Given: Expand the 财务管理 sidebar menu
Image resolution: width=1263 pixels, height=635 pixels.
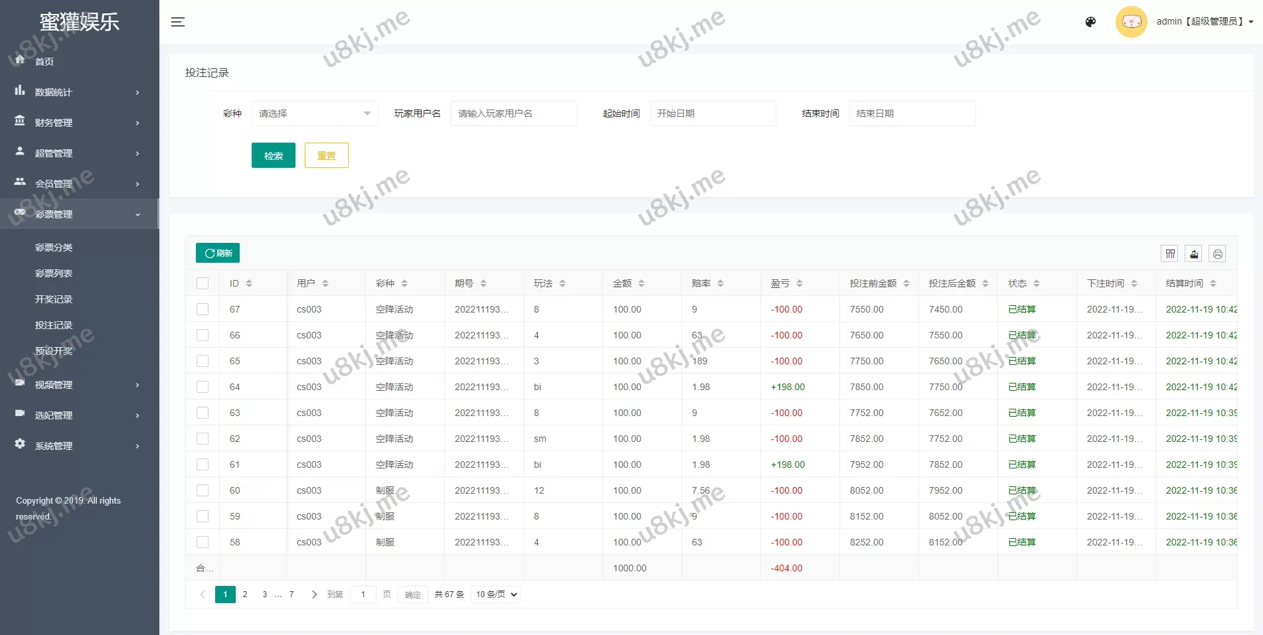Looking at the screenshot, I should point(79,123).
